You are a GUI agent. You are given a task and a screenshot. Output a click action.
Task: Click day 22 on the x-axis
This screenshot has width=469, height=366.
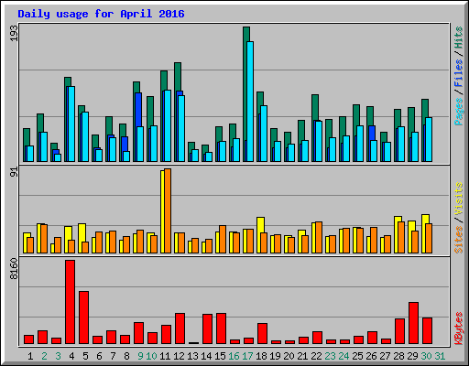click(x=316, y=356)
